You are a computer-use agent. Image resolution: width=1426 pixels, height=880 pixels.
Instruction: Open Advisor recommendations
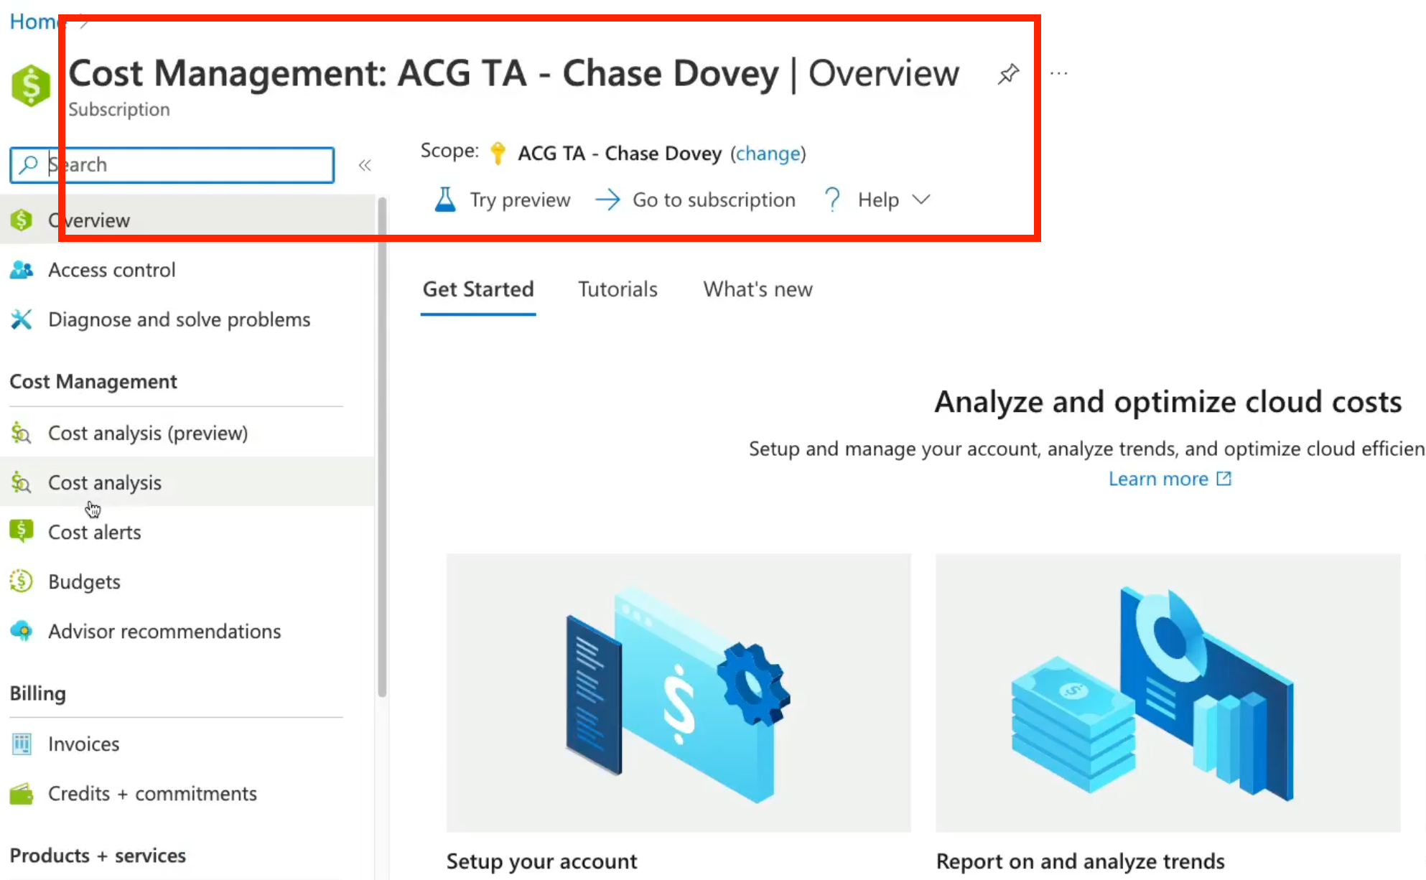click(187, 631)
